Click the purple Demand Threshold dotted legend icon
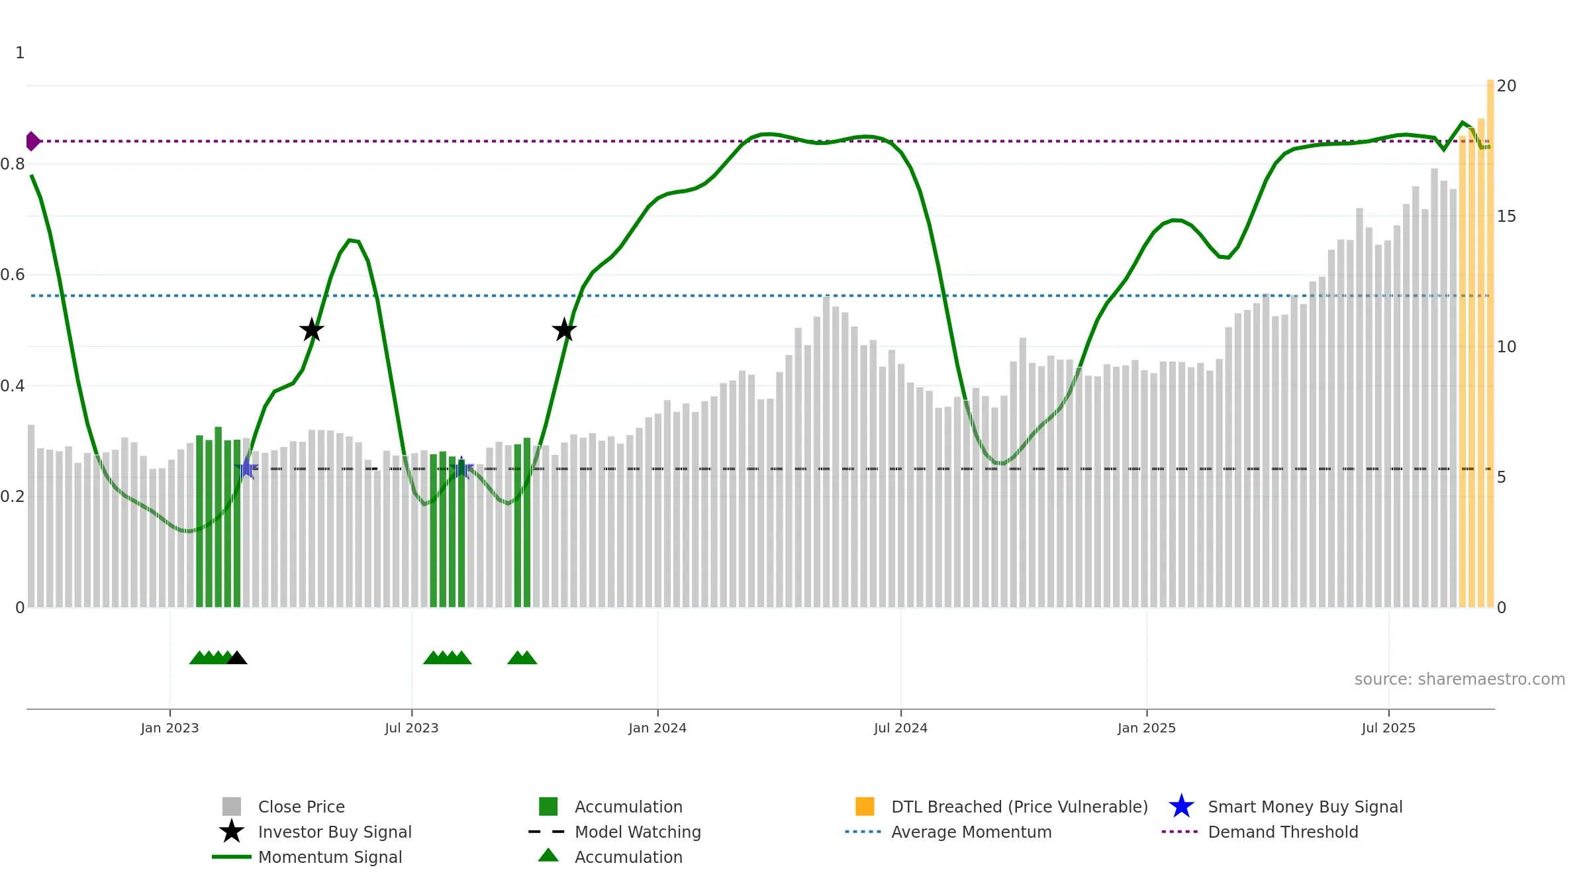This screenshot has height=894, width=1589. (x=1180, y=832)
